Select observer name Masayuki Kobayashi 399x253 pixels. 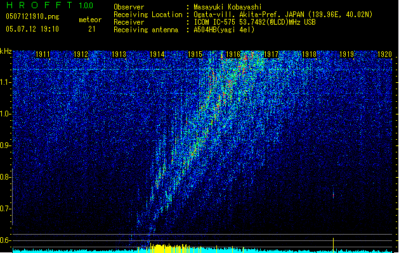pos(228,7)
